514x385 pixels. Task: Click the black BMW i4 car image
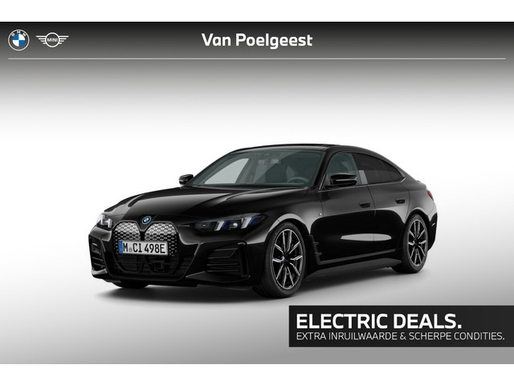point(263,221)
